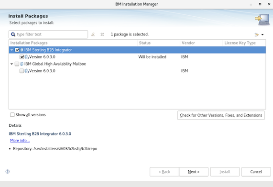Click the clear filter eraser icon
The height and width of the screenshot is (187, 273).
[93, 34]
